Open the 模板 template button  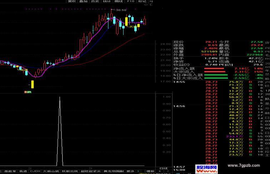150,171
